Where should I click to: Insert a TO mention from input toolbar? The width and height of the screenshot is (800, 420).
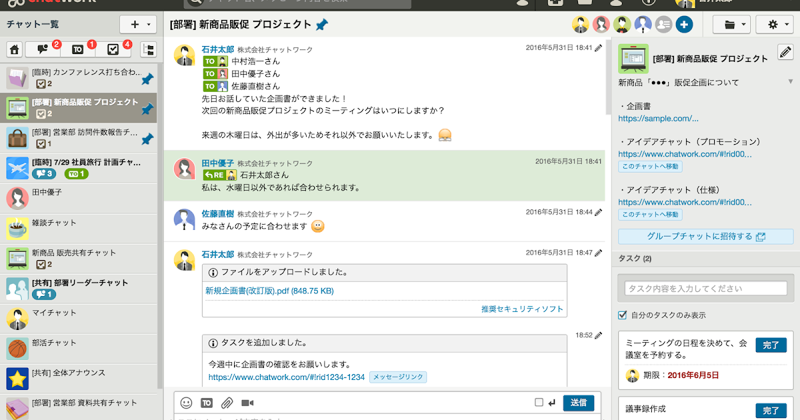pyautogui.click(x=207, y=403)
